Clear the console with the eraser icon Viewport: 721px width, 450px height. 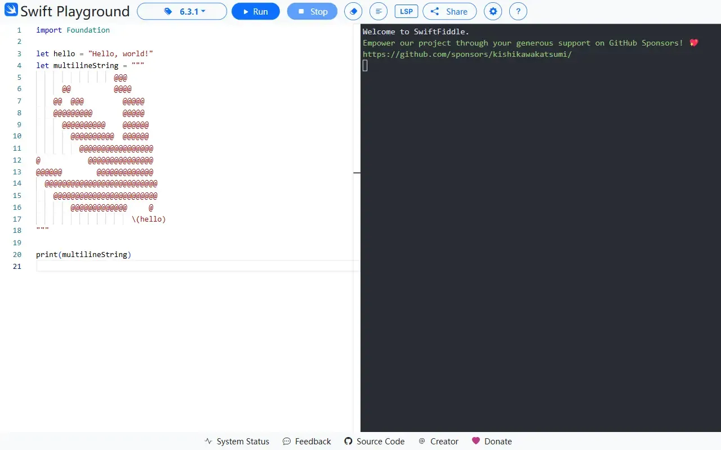point(353,11)
